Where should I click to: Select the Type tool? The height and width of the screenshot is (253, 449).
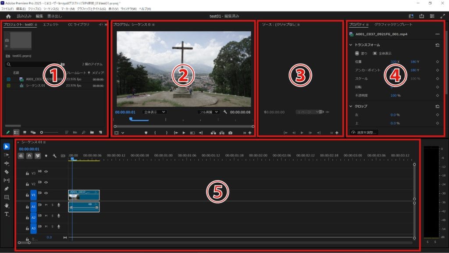[7, 214]
